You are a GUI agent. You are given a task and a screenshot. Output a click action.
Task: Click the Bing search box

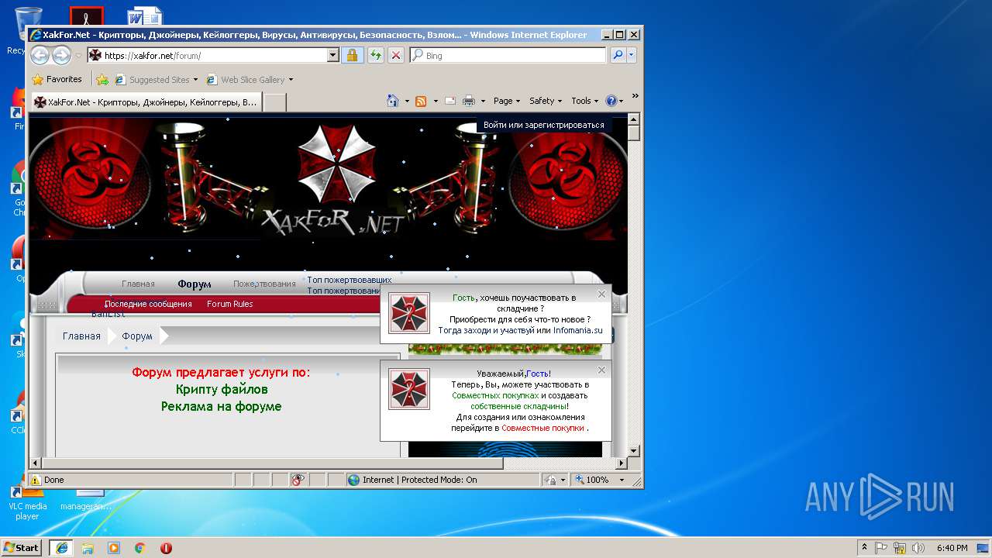click(508, 55)
